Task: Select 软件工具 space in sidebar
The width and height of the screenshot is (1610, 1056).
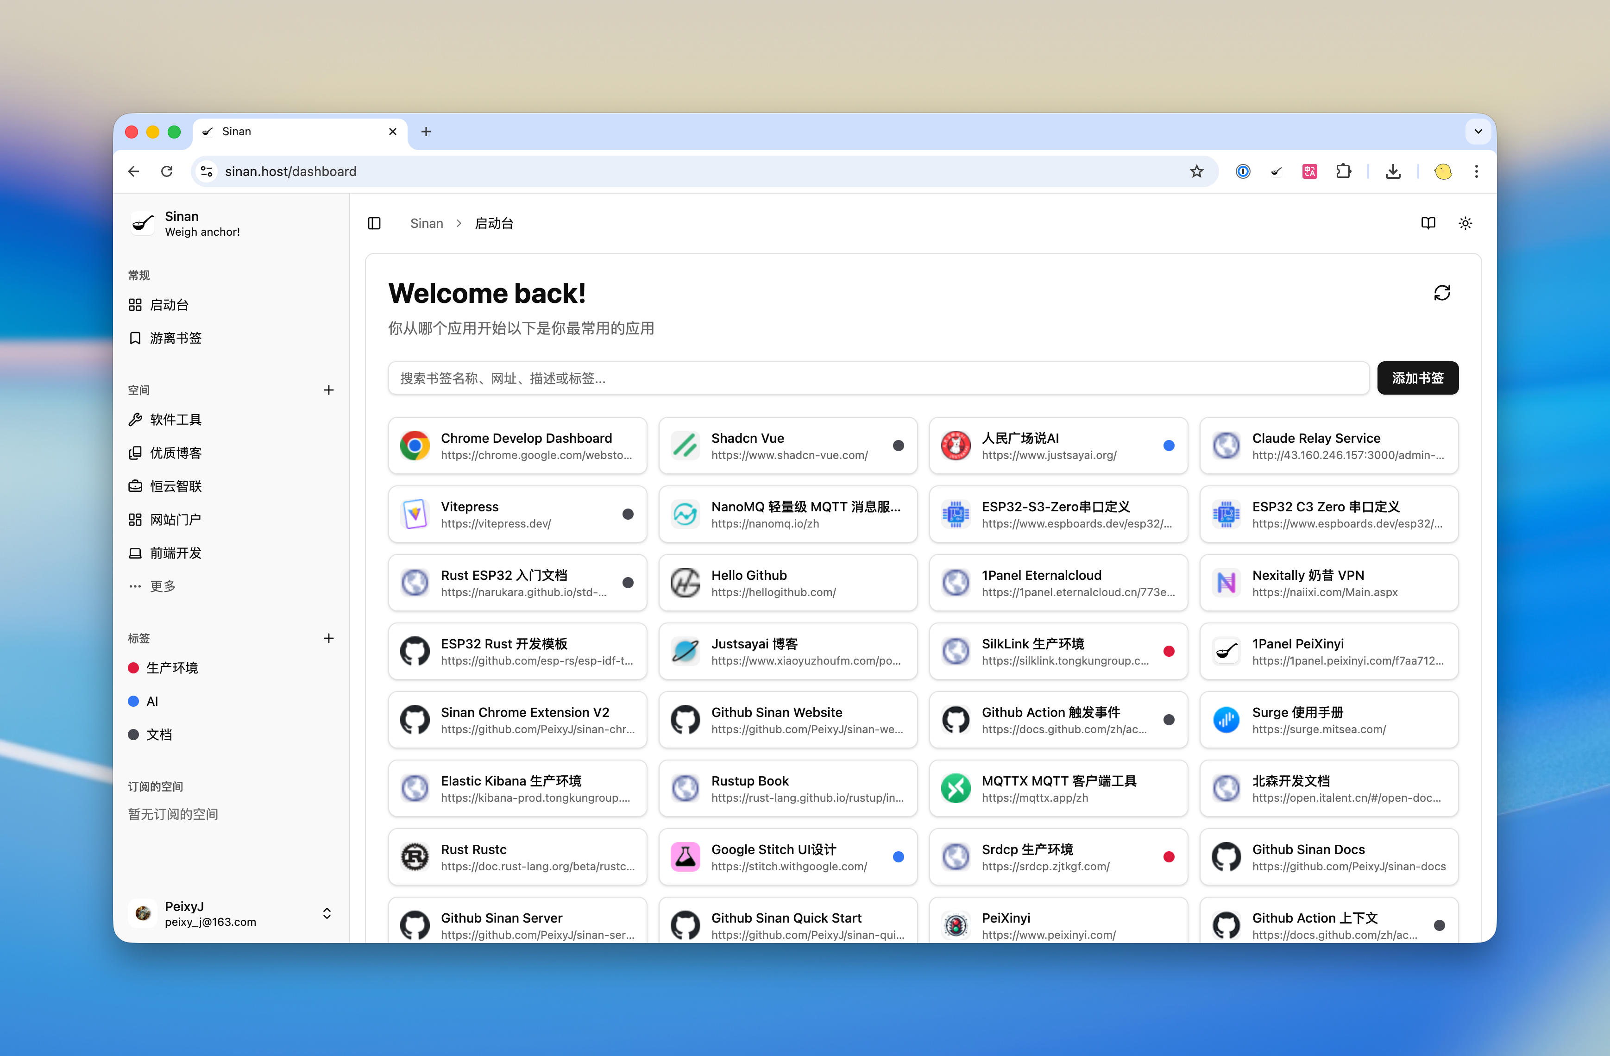Action: click(175, 420)
